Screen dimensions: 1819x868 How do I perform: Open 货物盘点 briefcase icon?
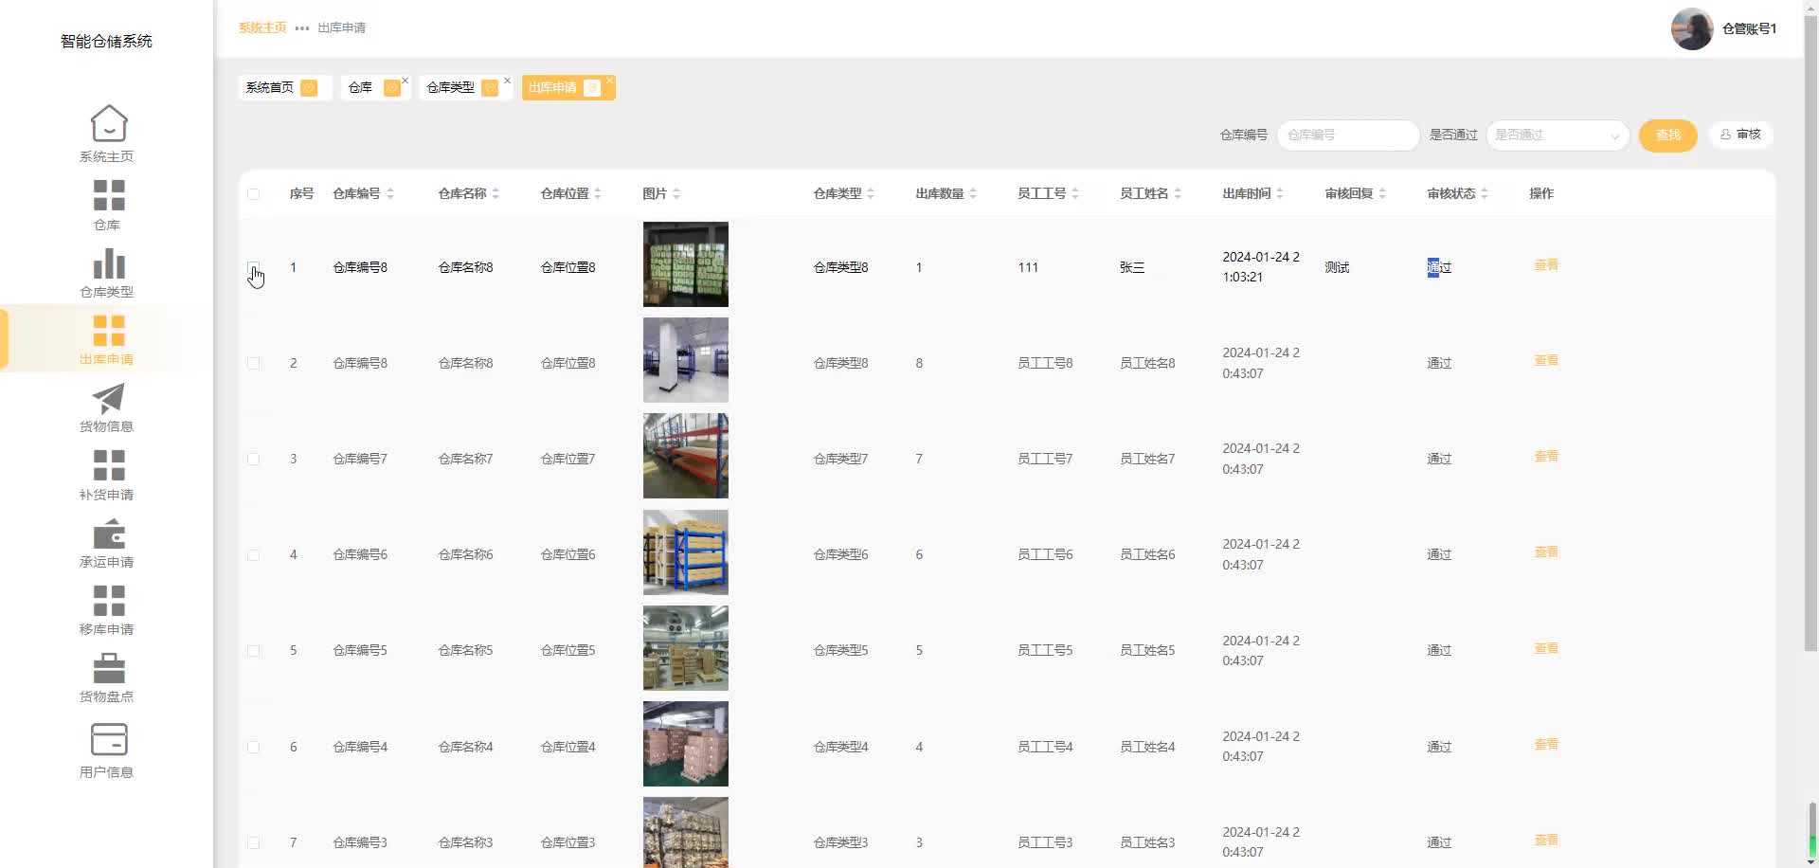[x=108, y=668]
